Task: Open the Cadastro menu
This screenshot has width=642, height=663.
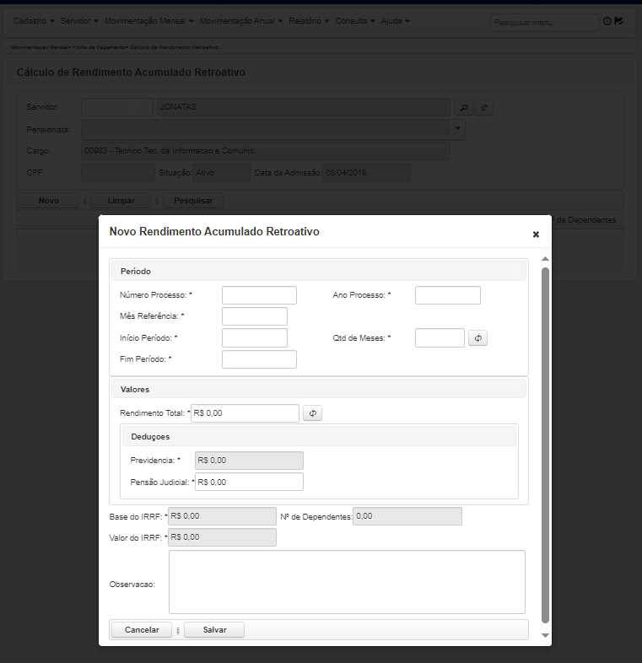Action: [x=34, y=21]
